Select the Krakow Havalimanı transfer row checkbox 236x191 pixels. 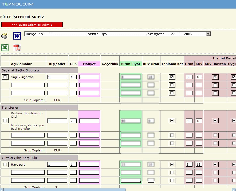pos(5,121)
